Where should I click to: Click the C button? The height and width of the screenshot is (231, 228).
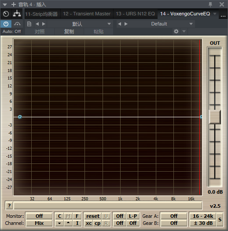pos(59,216)
